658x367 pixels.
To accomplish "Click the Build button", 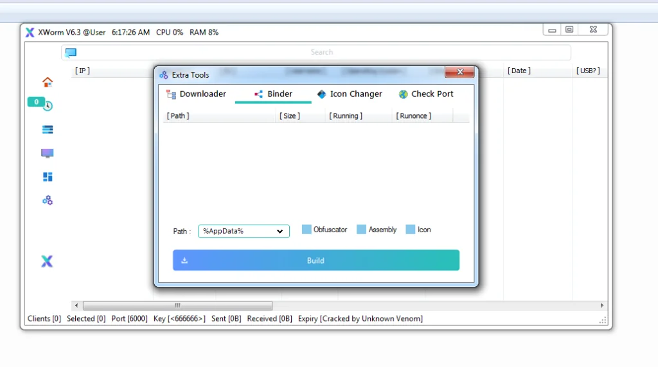I will click(x=316, y=260).
